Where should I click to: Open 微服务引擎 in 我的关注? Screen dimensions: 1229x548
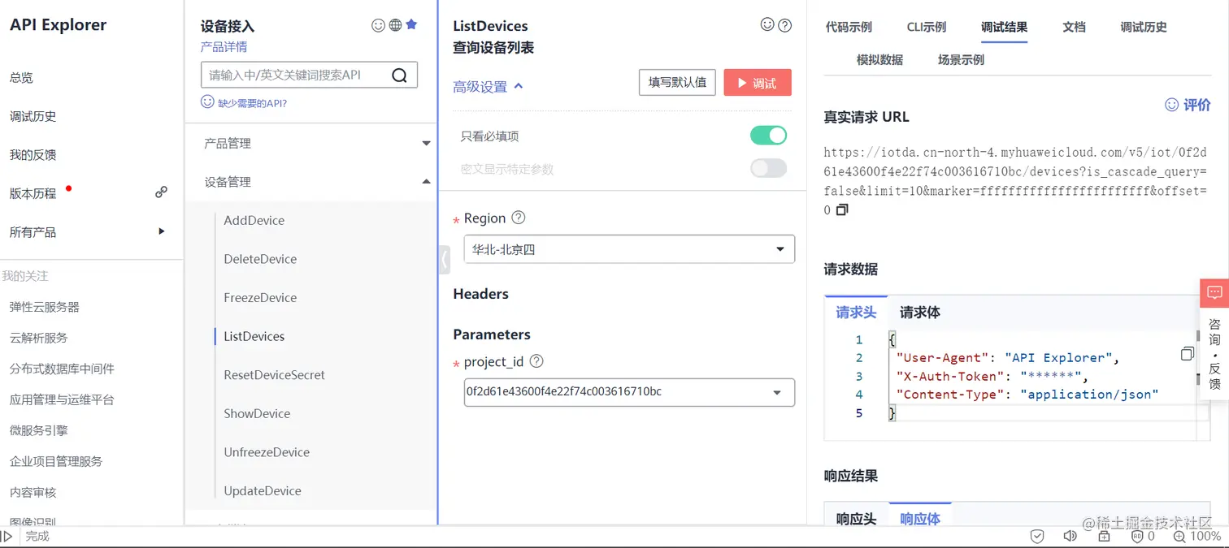click(38, 430)
